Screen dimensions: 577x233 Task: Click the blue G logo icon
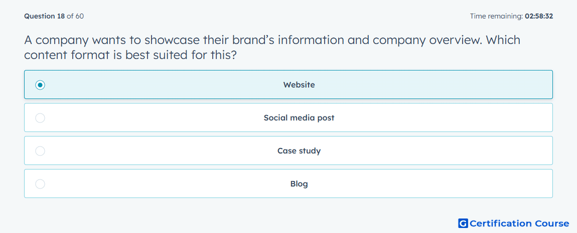(x=463, y=223)
